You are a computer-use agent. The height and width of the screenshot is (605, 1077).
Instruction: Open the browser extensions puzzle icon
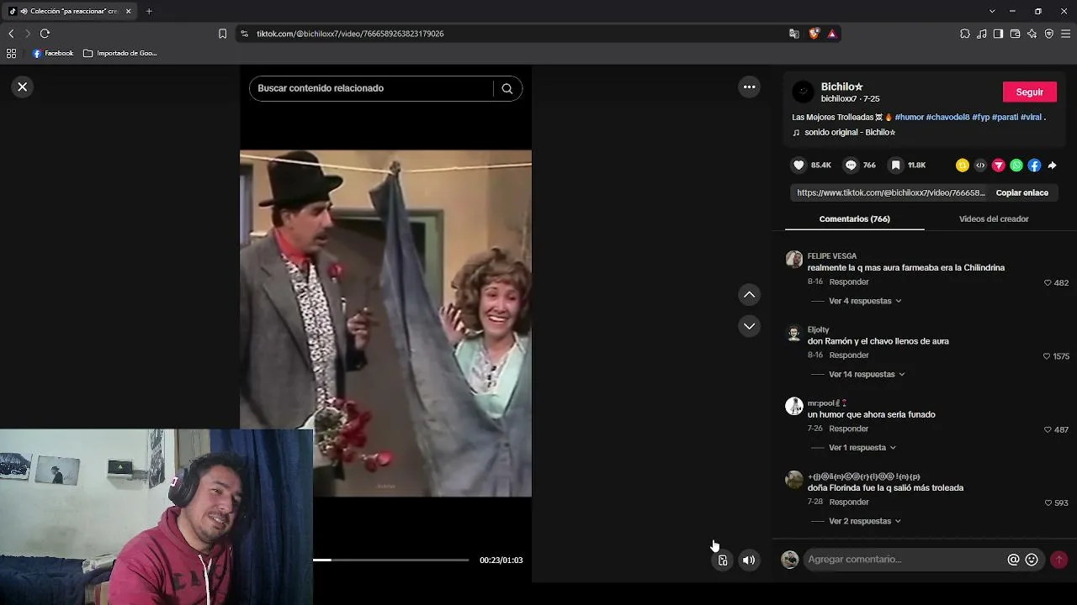click(964, 34)
